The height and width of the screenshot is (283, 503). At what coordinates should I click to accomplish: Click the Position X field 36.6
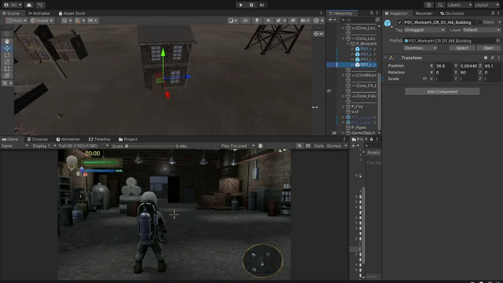[x=443, y=66]
